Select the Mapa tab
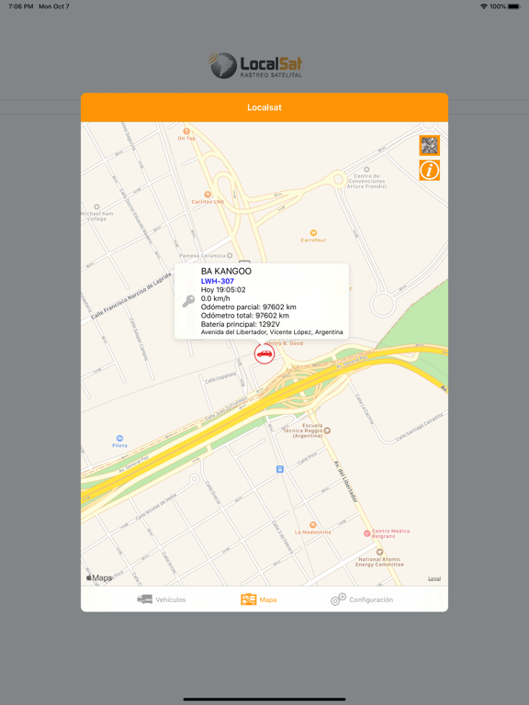The image size is (529, 705). click(259, 599)
